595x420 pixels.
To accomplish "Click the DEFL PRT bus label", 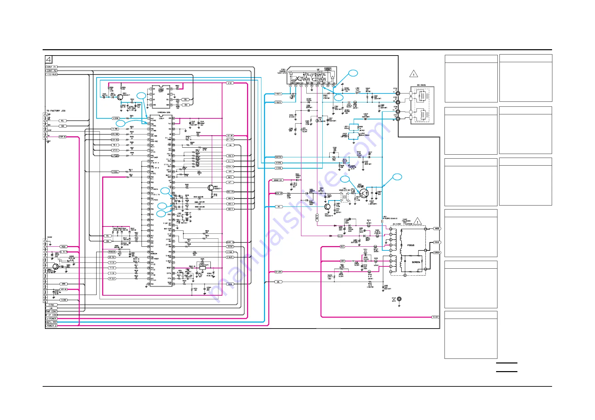I will click(51, 322).
